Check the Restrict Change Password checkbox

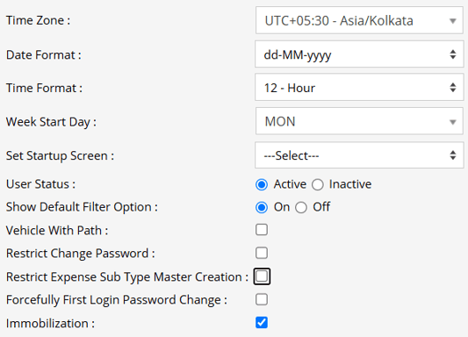pyautogui.click(x=262, y=253)
